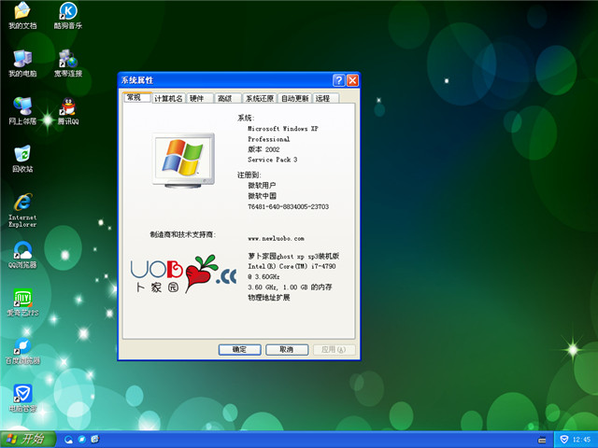Screen dimensions: 598x448
Task: Click the Windows XP logo monitor image
Action: pos(183,160)
